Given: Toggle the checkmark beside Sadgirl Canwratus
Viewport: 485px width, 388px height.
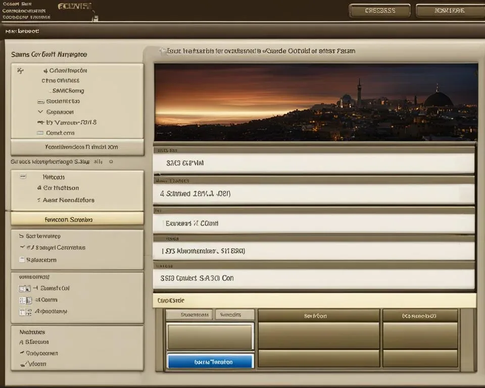Looking at the screenshot, I should click(22, 248).
